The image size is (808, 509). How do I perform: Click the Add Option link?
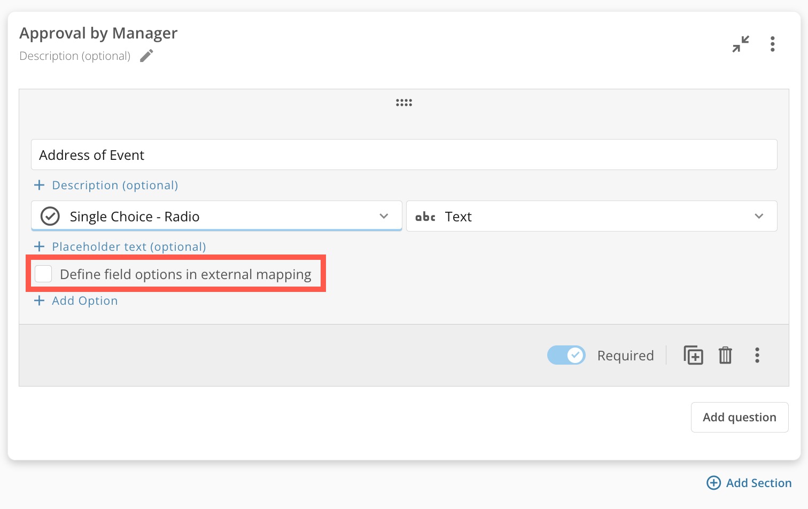(84, 300)
